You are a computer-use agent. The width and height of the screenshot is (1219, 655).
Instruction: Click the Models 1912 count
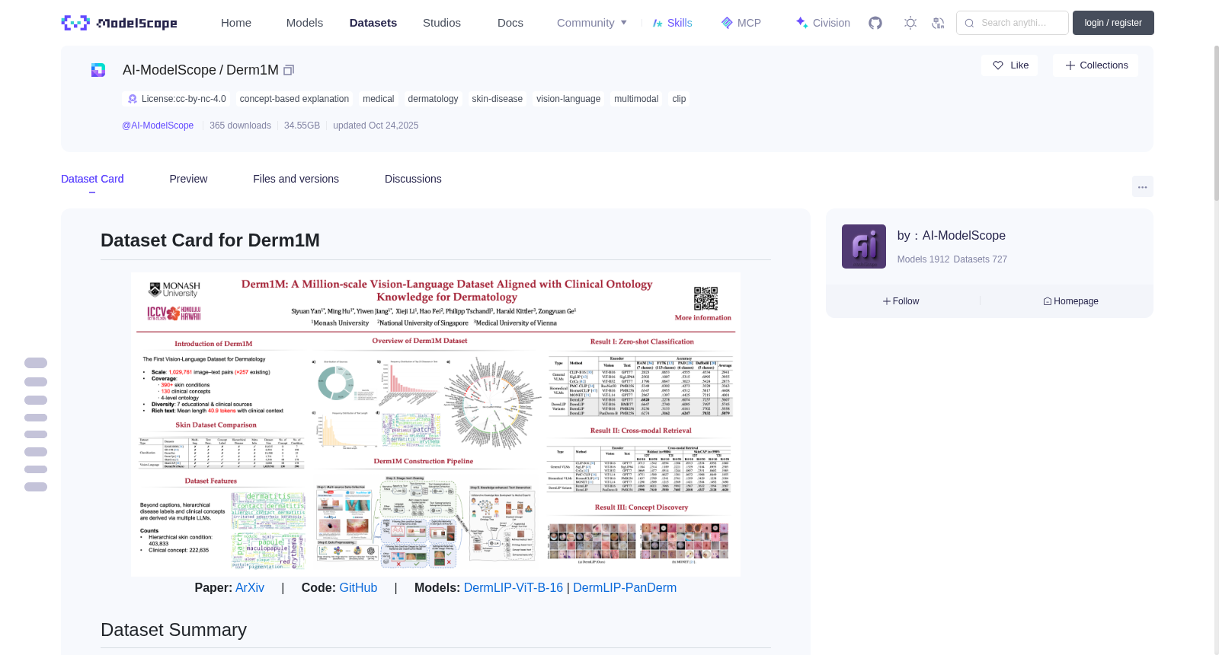pos(923,259)
